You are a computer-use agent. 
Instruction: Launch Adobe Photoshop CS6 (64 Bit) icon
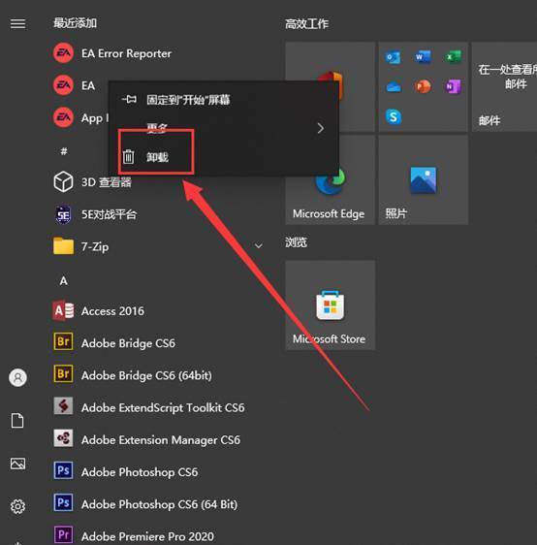[63, 502]
